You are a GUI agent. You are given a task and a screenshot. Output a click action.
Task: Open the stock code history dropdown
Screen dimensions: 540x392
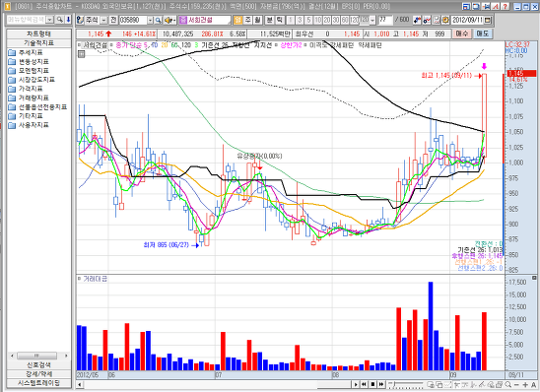point(150,21)
